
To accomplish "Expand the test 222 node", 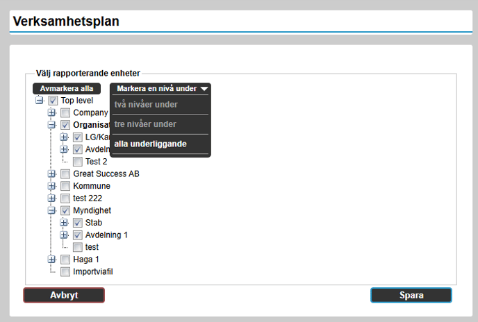I will click(x=51, y=198).
